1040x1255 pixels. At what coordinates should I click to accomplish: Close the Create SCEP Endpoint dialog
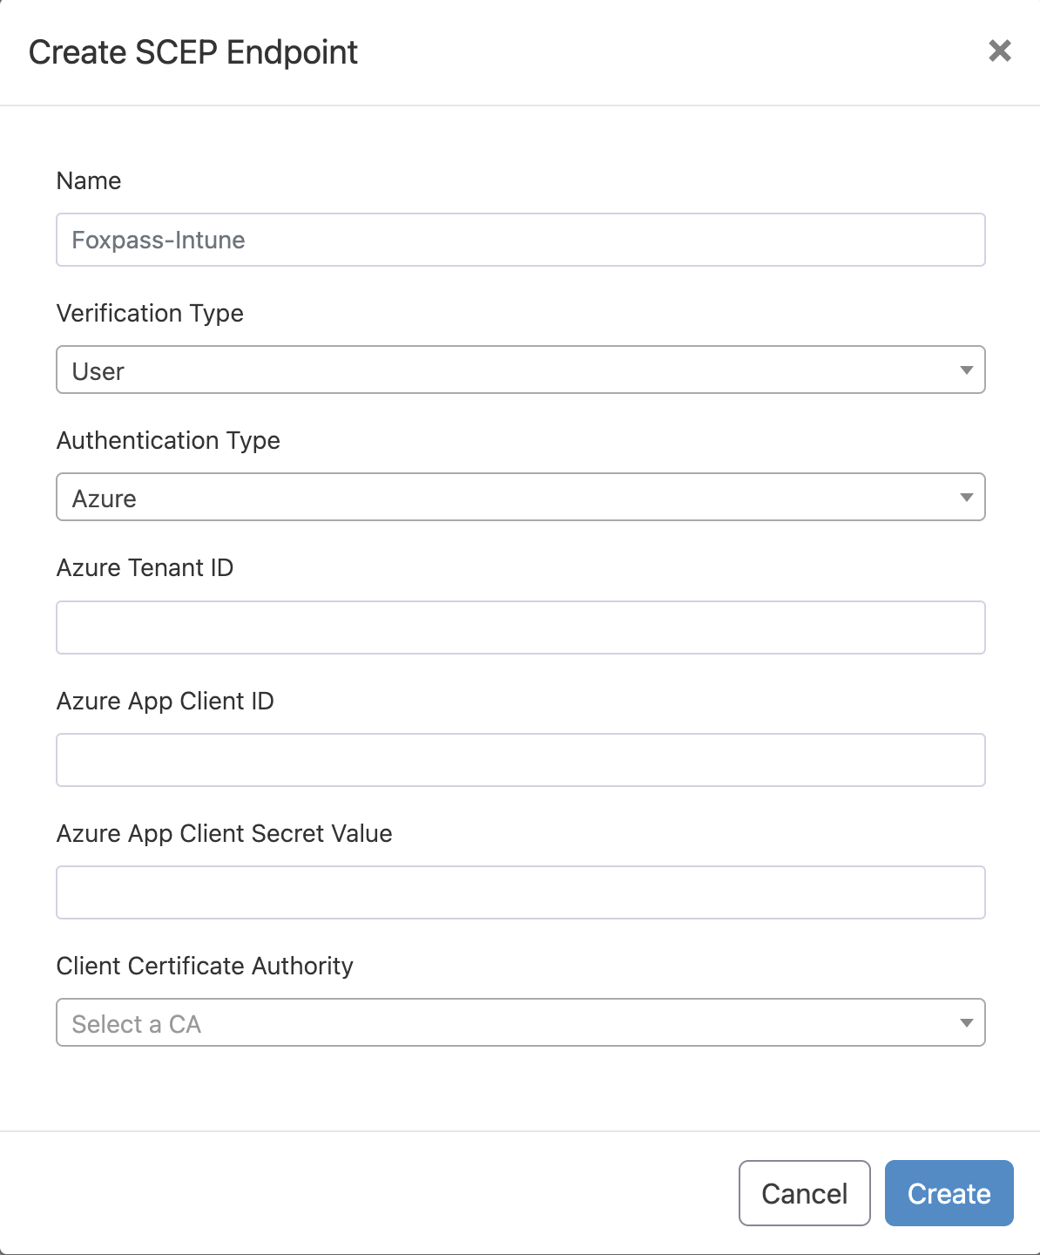pos(1000,51)
